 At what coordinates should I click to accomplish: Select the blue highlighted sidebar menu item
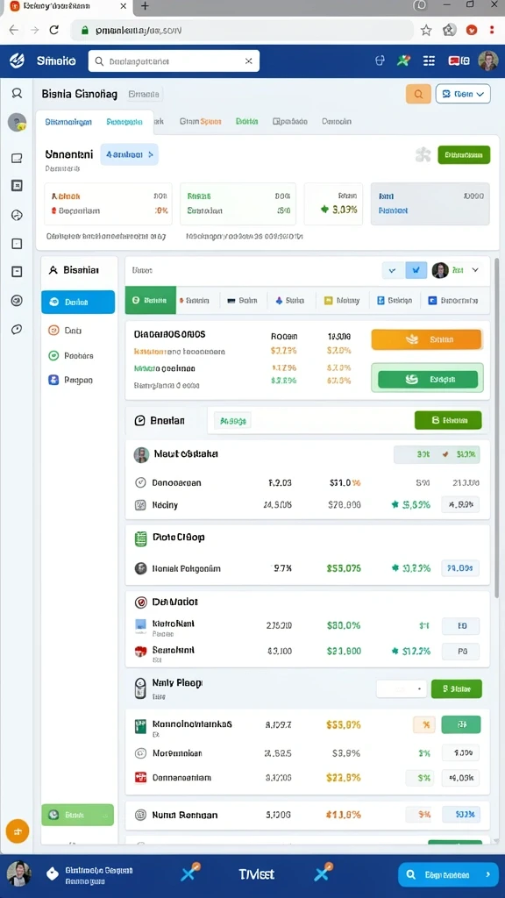(x=78, y=302)
